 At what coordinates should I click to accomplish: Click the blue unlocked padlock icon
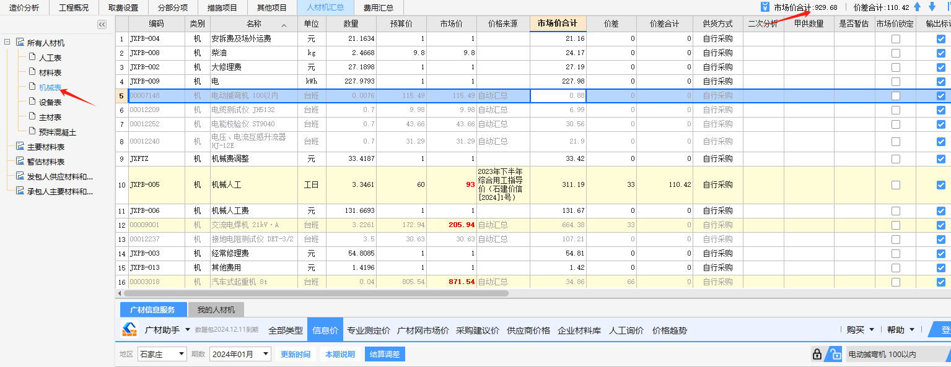836,355
